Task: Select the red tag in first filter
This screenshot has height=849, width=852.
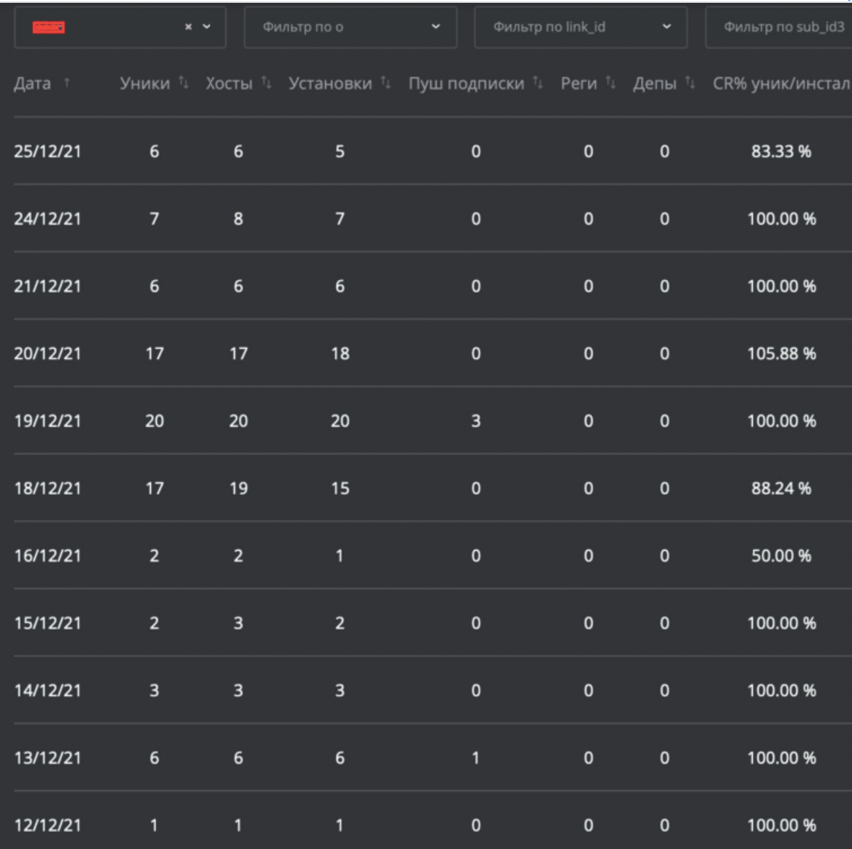Action: [48, 27]
